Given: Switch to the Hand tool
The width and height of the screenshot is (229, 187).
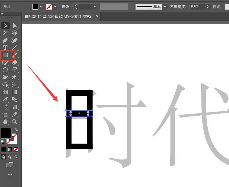Looking at the screenshot, I should 5,122.
